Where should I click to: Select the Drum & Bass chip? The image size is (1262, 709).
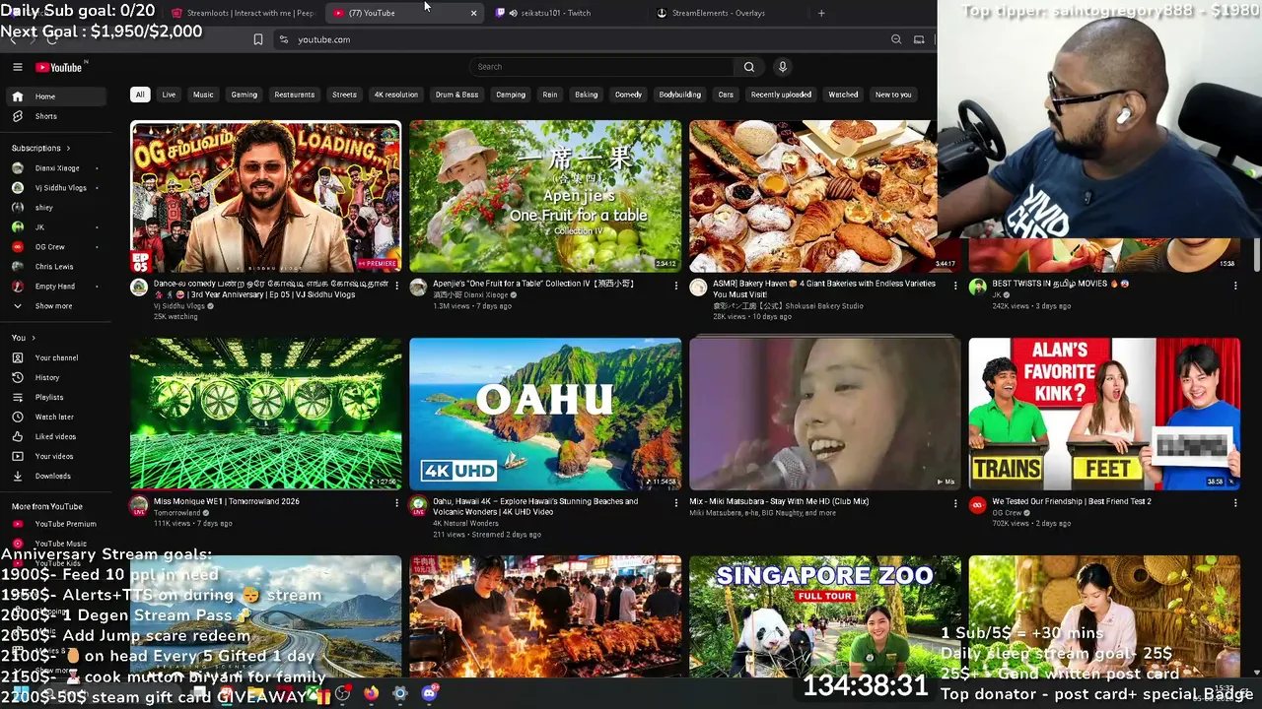[456, 95]
